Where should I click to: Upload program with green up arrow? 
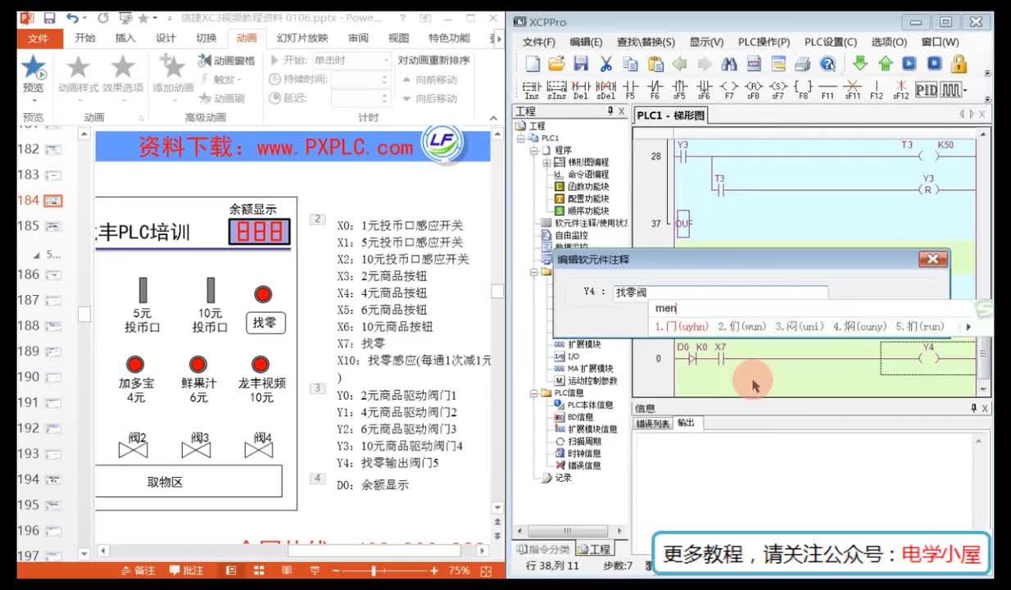click(x=885, y=63)
